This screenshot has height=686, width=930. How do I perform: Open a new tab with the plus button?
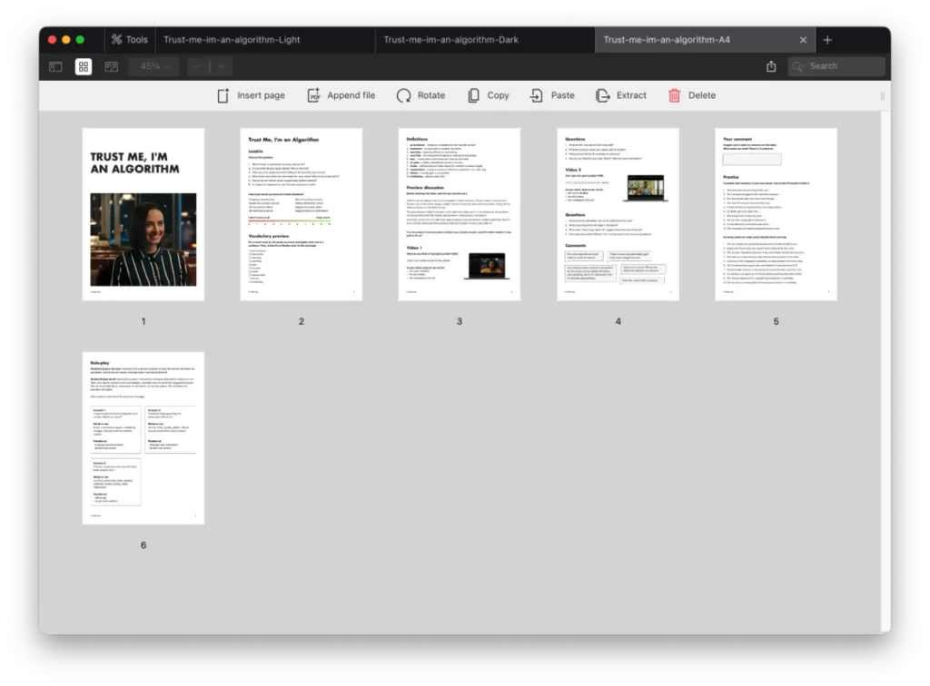(827, 40)
